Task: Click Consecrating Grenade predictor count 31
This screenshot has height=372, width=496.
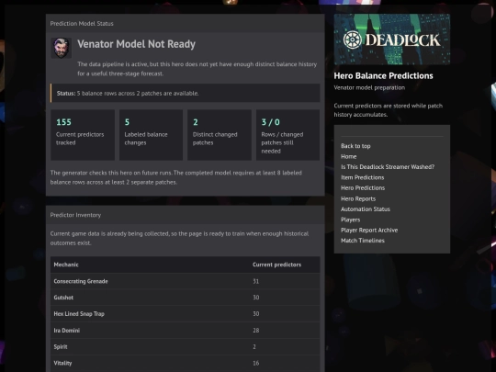Action: pyautogui.click(x=256, y=281)
